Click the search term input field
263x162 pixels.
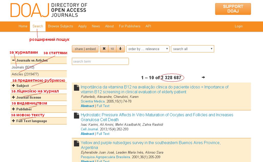pyautogui.click(x=100, y=61)
